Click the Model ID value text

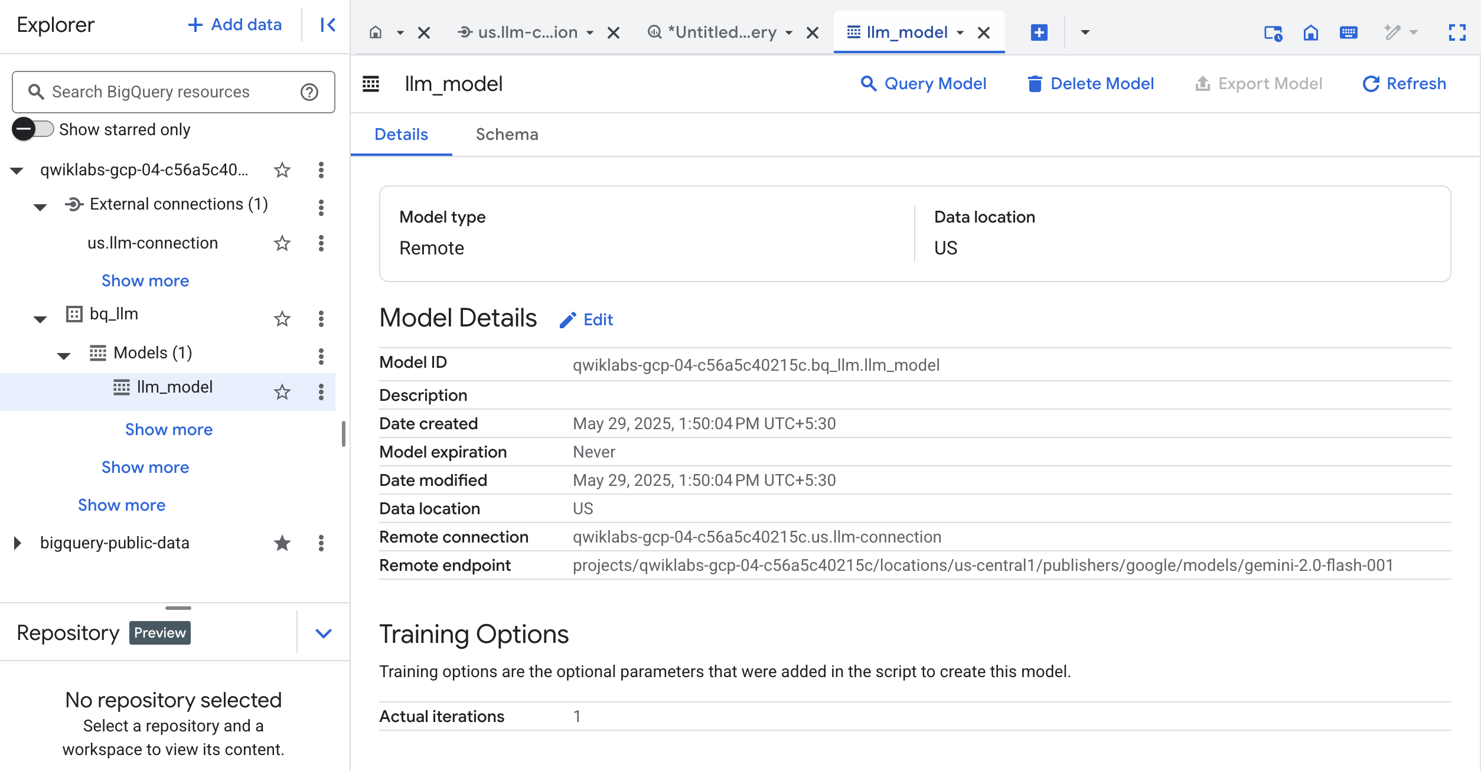[756, 365]
